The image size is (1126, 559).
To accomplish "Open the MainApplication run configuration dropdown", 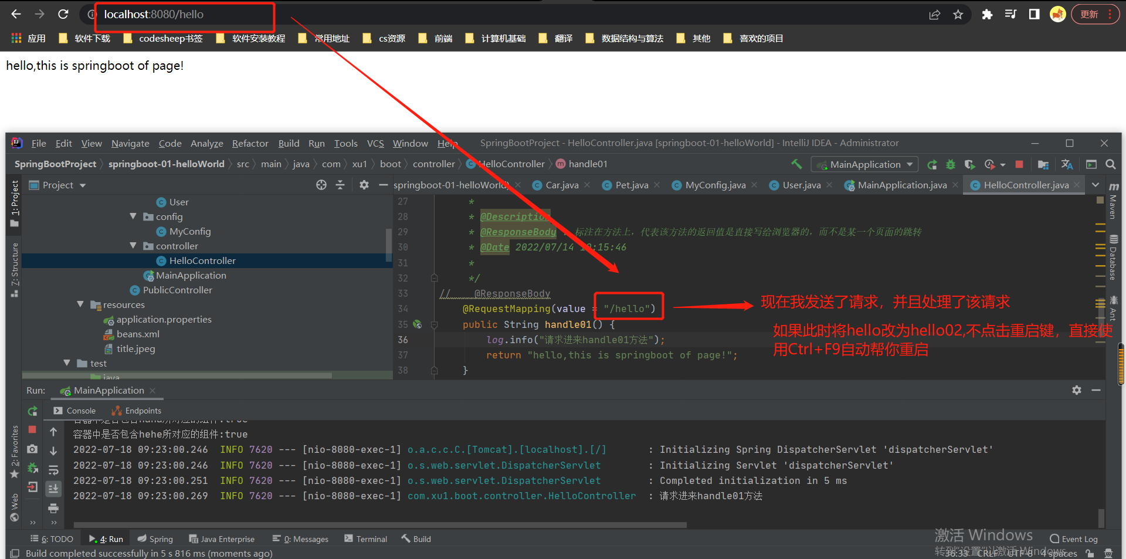I will 864,164.
